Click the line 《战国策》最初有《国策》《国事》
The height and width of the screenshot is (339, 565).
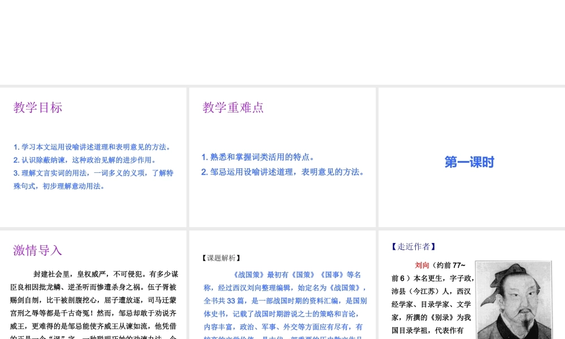pos(296,275)
